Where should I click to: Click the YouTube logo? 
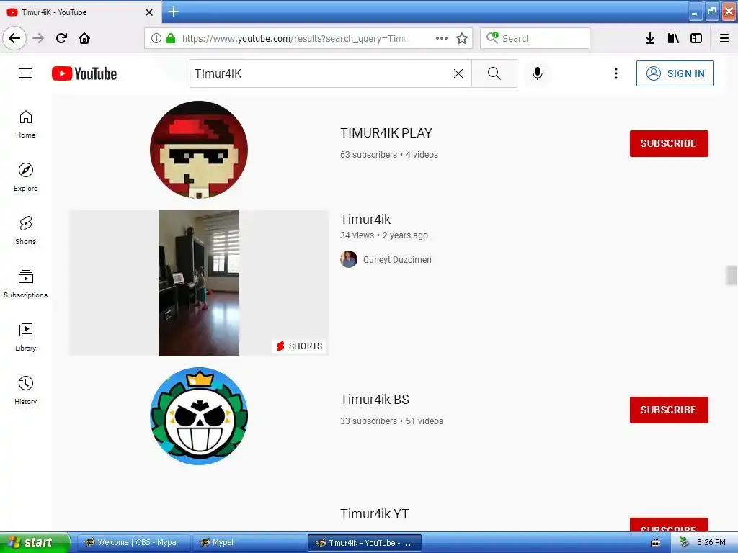tap(84, 73)
